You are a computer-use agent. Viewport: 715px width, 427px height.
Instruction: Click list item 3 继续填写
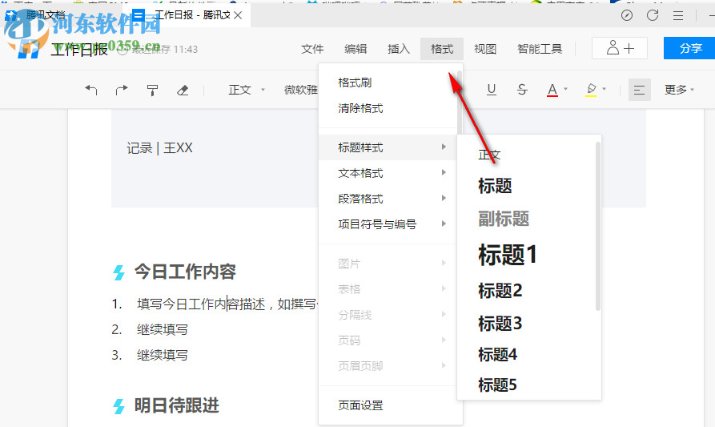[x=162, y=355]
